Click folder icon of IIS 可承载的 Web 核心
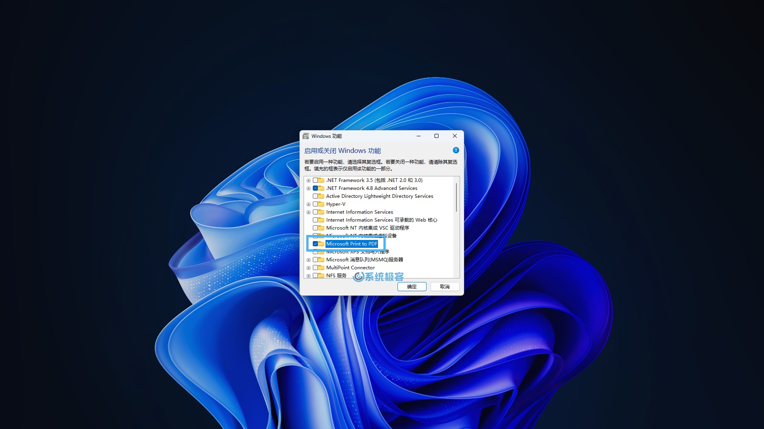Viewport: 764px width, 429px height. point(321,220)
